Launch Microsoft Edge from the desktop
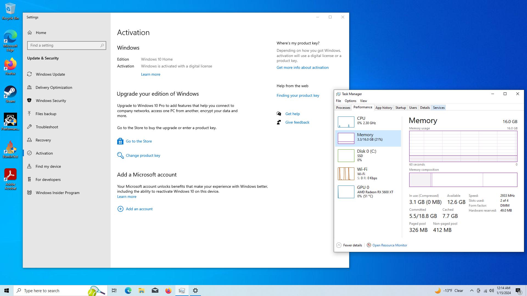 pyautogui.click(x=10, y=40)
